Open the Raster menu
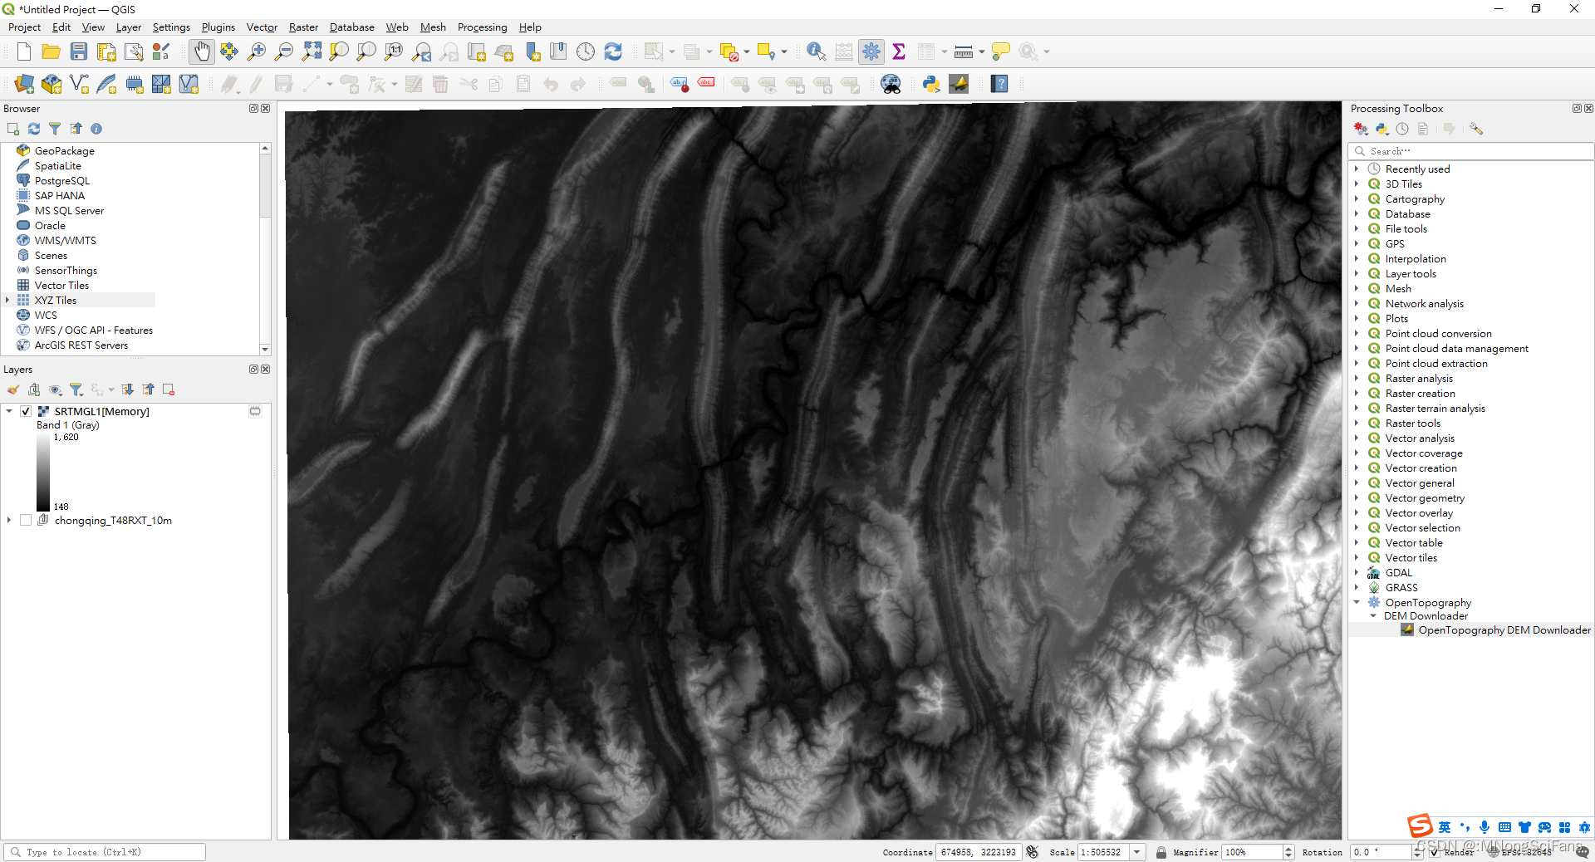The image size is (1595, 862). pos(302,27)
